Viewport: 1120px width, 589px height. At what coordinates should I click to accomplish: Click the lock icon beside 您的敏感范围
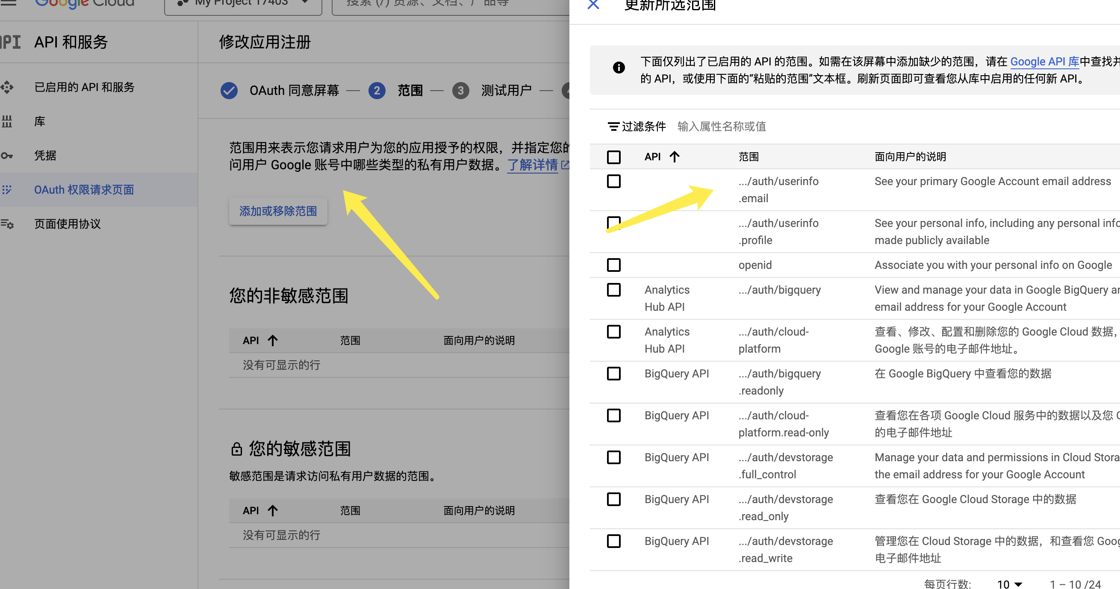pyautogui.click(x=236, y=449)
